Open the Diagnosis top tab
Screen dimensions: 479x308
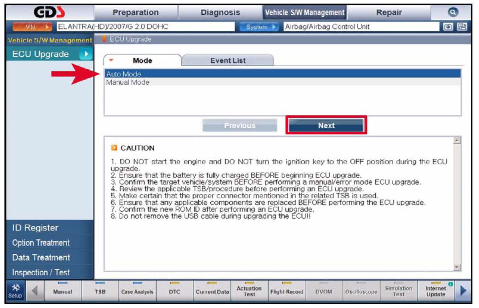[x=220, y=13]
